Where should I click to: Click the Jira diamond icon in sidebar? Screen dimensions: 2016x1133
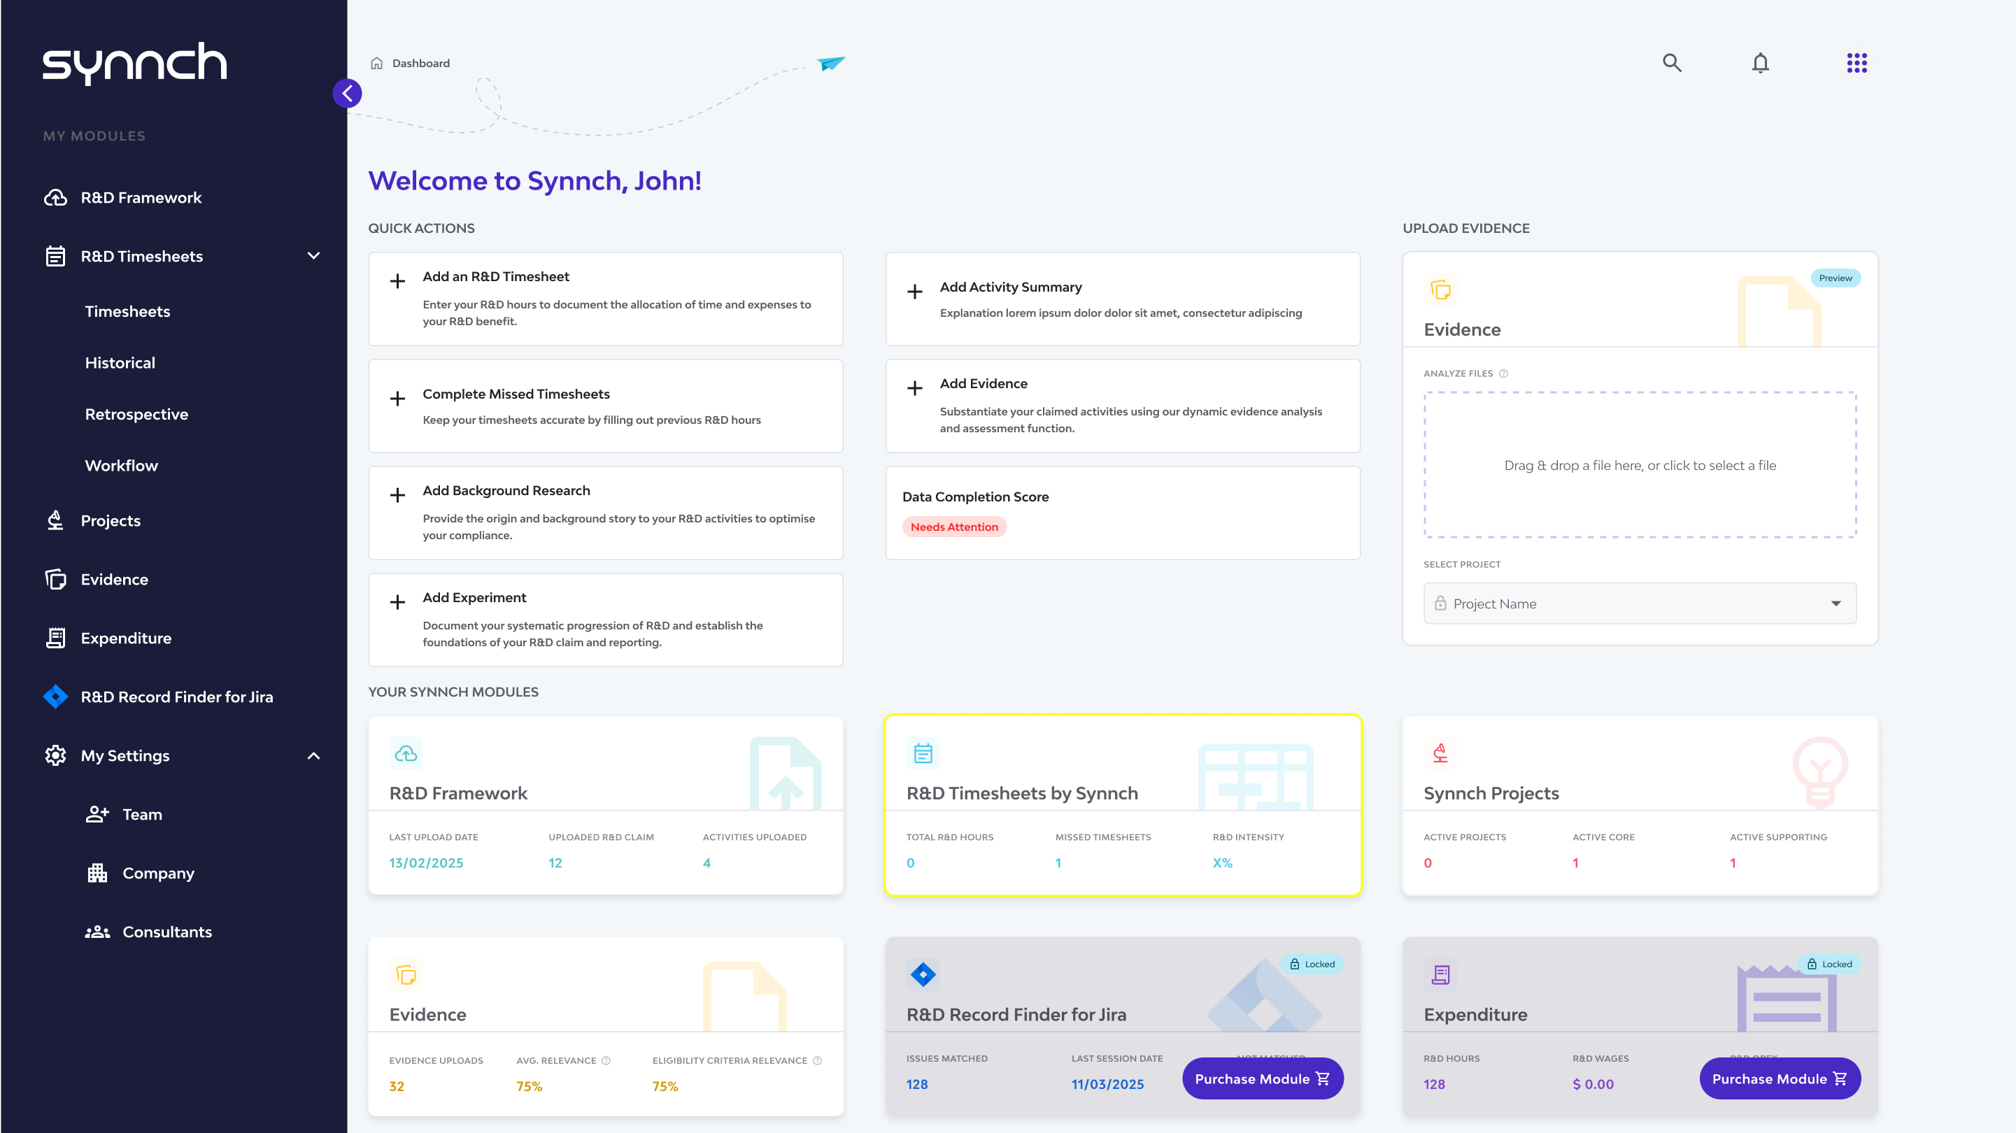[x=55, y=697]
